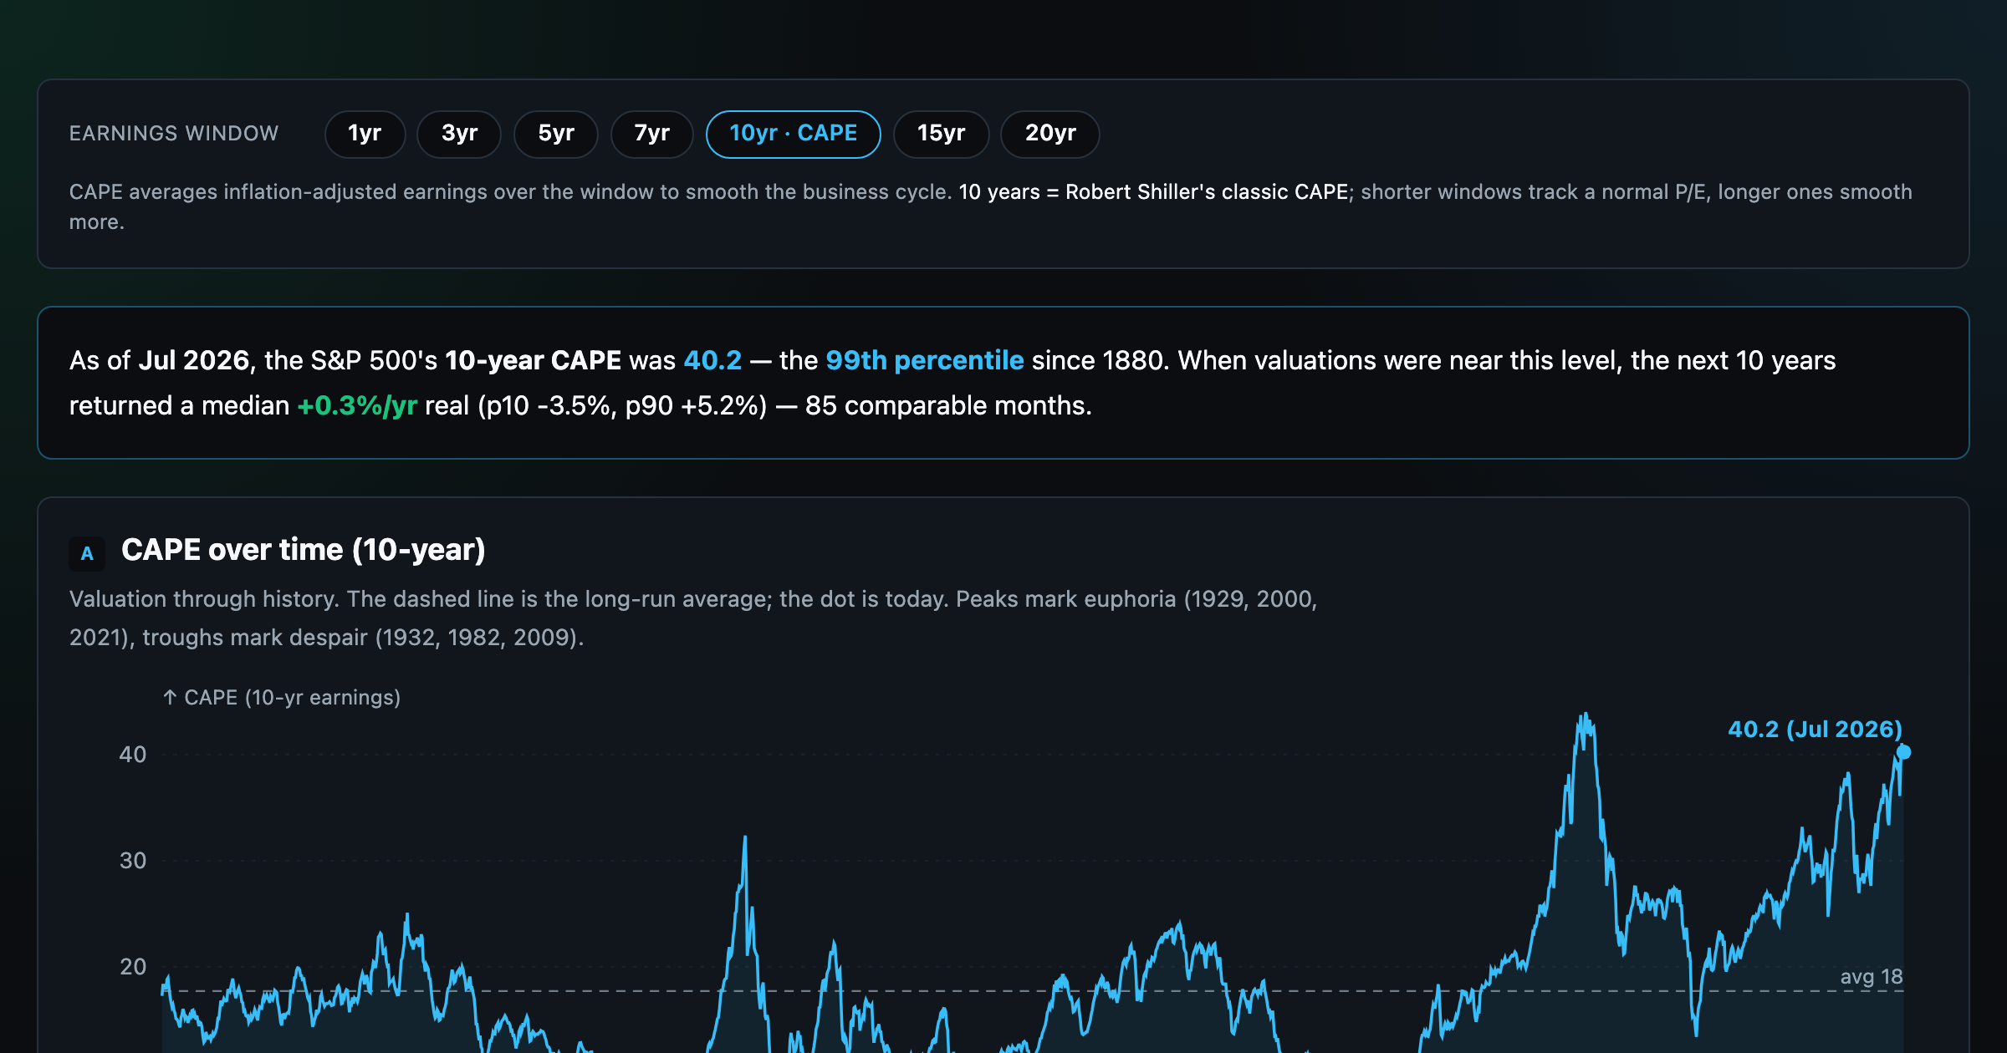The width and height of the screenshot is (2007, 1053).
Task: Pick the 15yr earnings window
Action: (x=941, y=134)
